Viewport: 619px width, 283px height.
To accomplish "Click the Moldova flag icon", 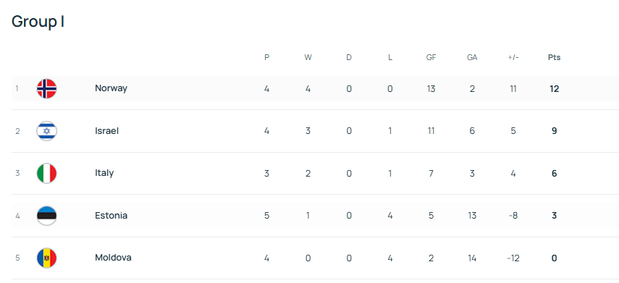I will click(x=46, y=258).
